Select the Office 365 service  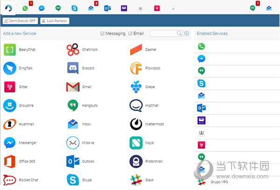coord(20,161)
